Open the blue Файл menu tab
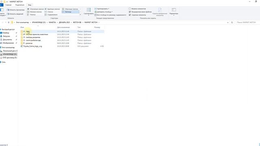This screenshot has width=260, height=146. coord(1,5)
